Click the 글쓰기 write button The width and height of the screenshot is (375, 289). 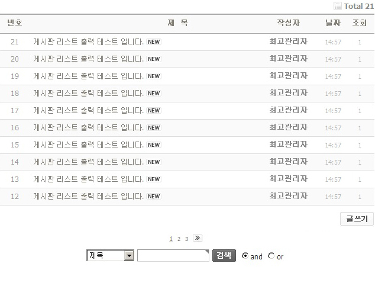[357, 219]
